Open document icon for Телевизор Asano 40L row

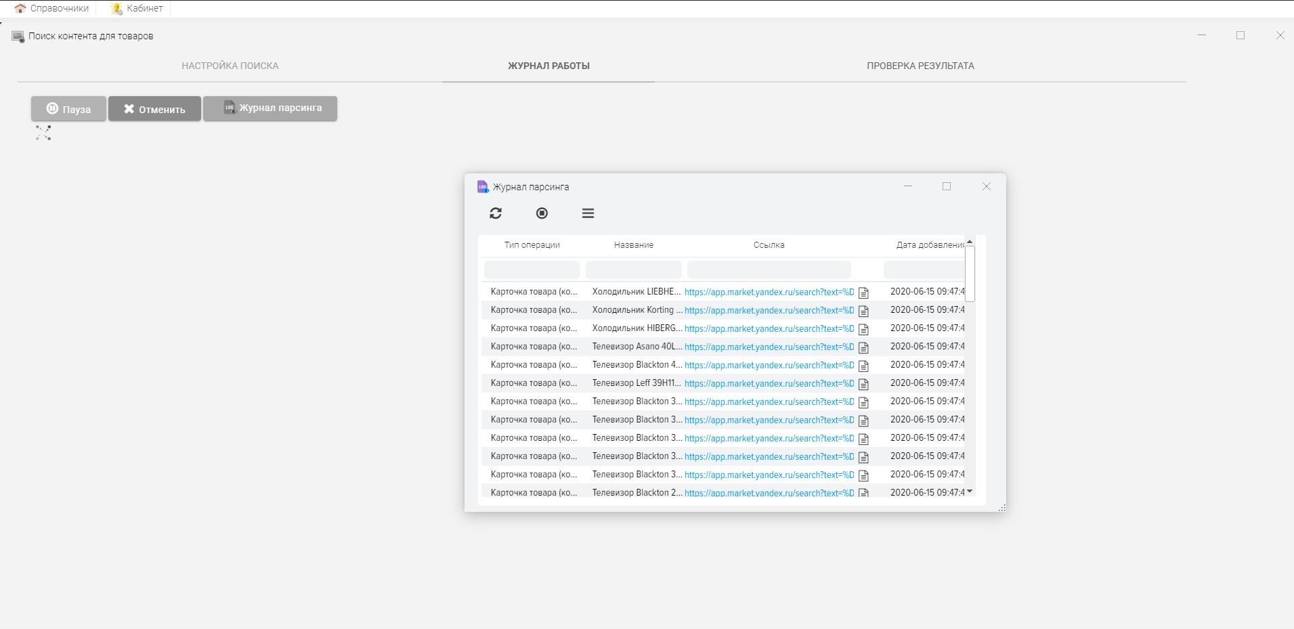point(863,347)
